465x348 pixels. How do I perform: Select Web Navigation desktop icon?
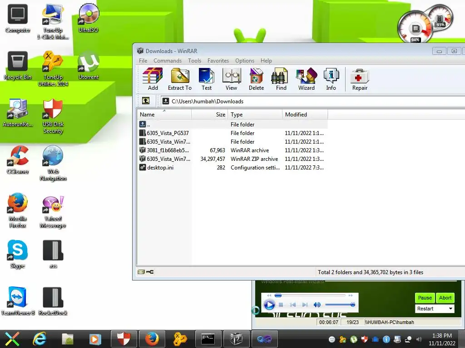(53, 163)
